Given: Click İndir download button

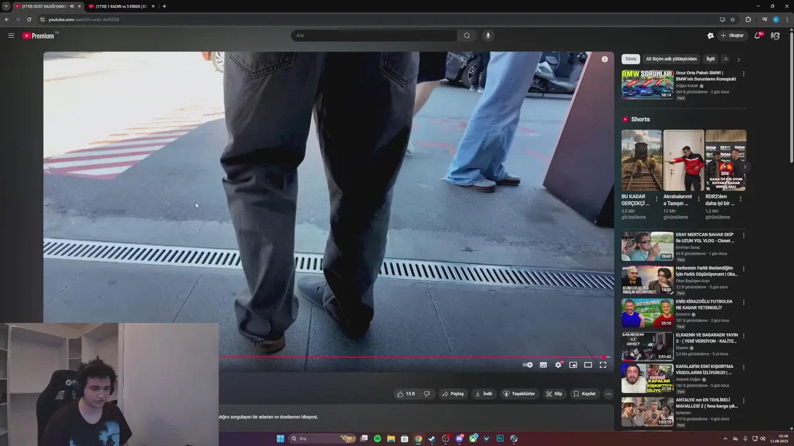Looking at the screenshot, I should 484,394.
